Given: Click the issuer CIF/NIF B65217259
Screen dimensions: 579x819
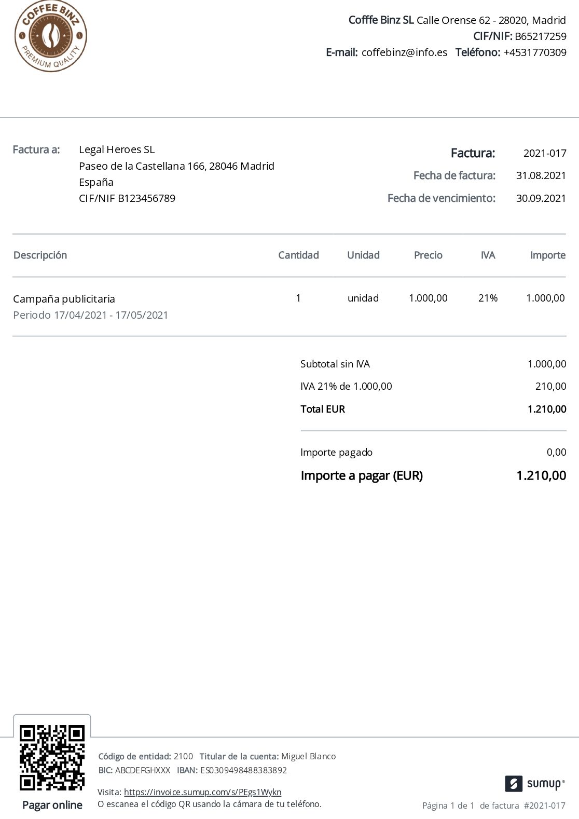Looking at the screenshot, I should click(540, 36).
